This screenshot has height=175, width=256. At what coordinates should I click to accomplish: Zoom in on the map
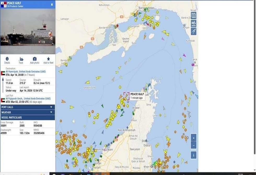[x=193, y=138]
